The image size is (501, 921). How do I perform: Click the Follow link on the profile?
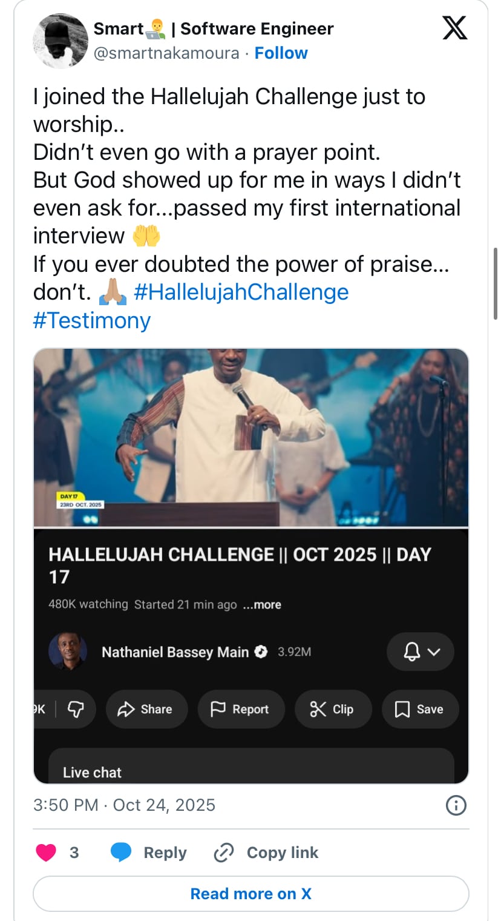click(x=281, y=53)
